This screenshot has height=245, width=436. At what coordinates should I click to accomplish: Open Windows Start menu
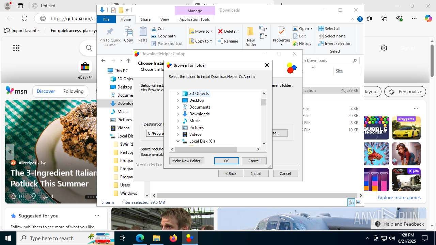click(x=8, y=238)
